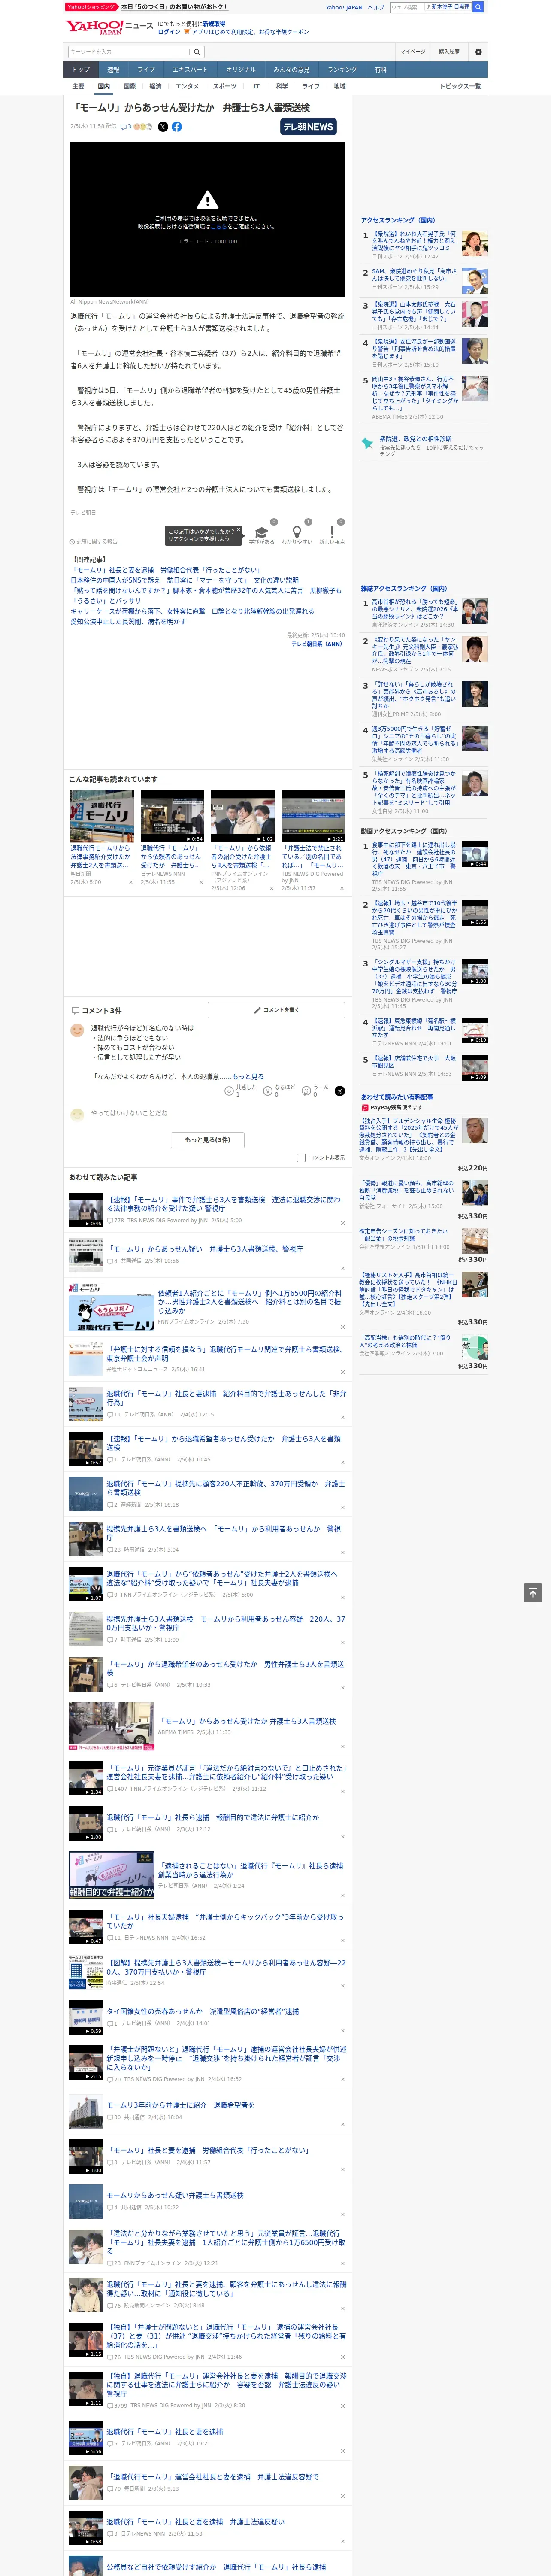
Task: Select the ランキング navigation tab
Action: pos(342,70)
